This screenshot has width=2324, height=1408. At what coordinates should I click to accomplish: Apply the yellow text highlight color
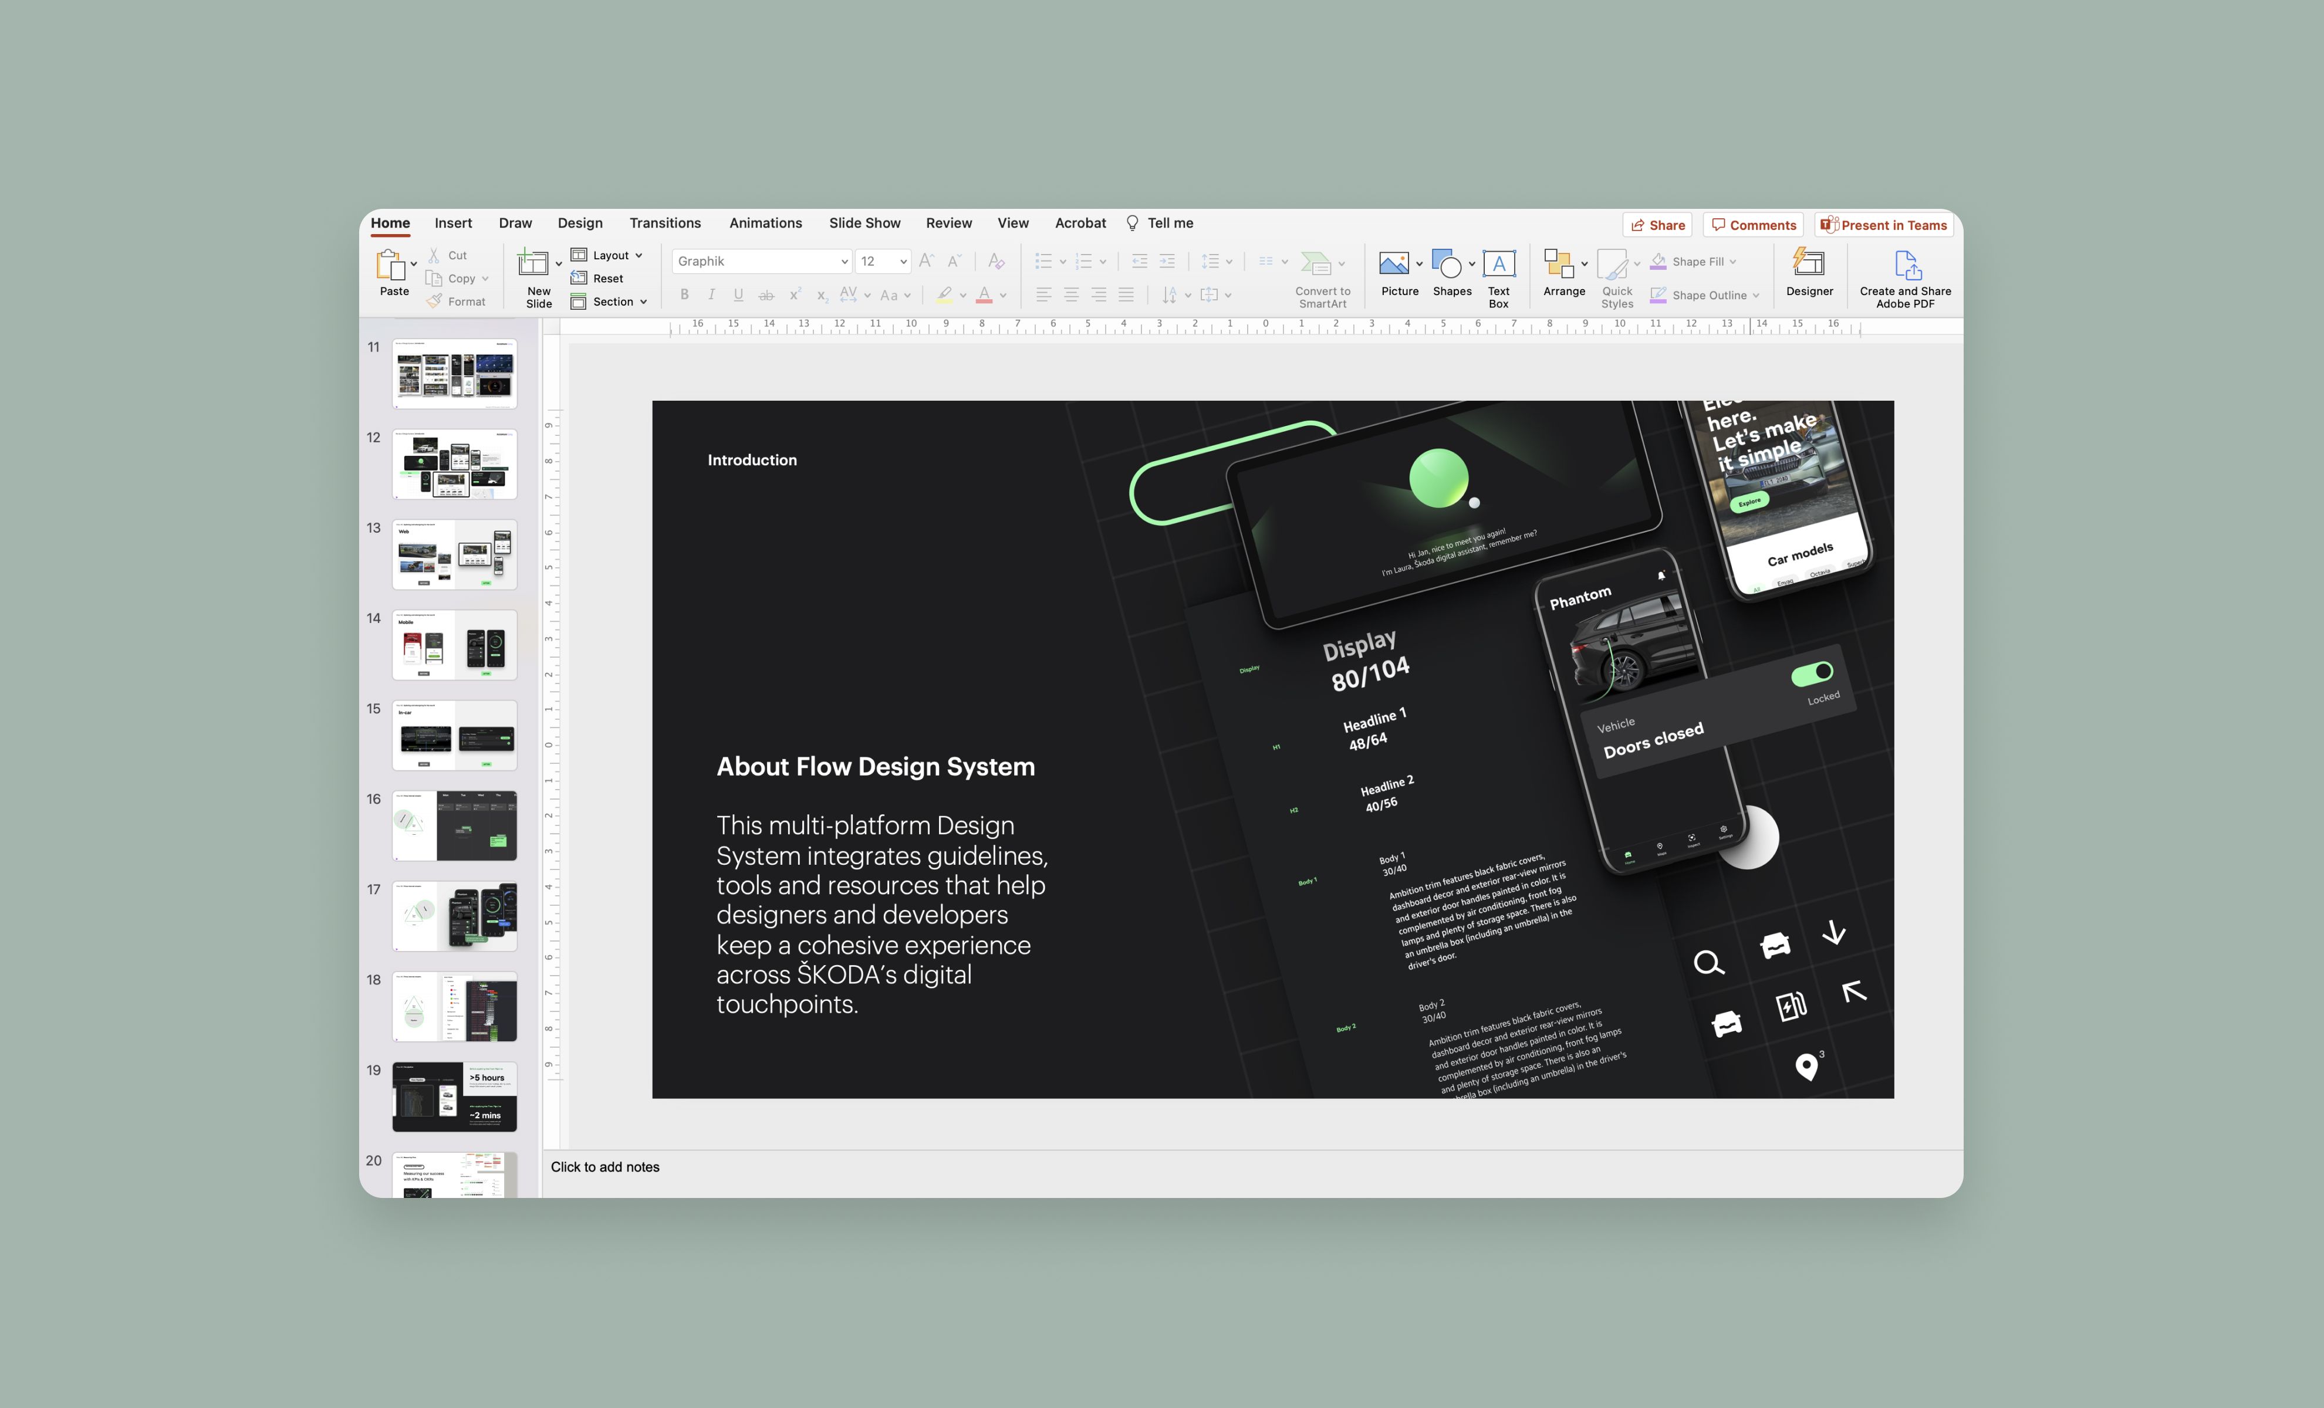click(944, 295)
